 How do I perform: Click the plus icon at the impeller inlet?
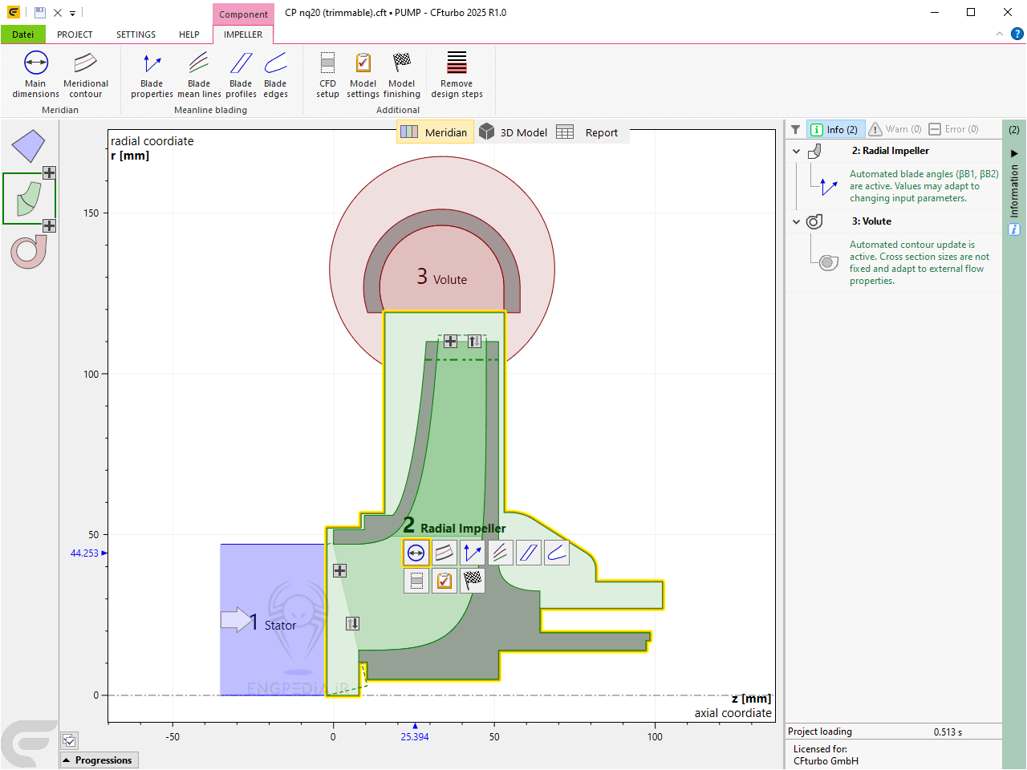point(340,570)
